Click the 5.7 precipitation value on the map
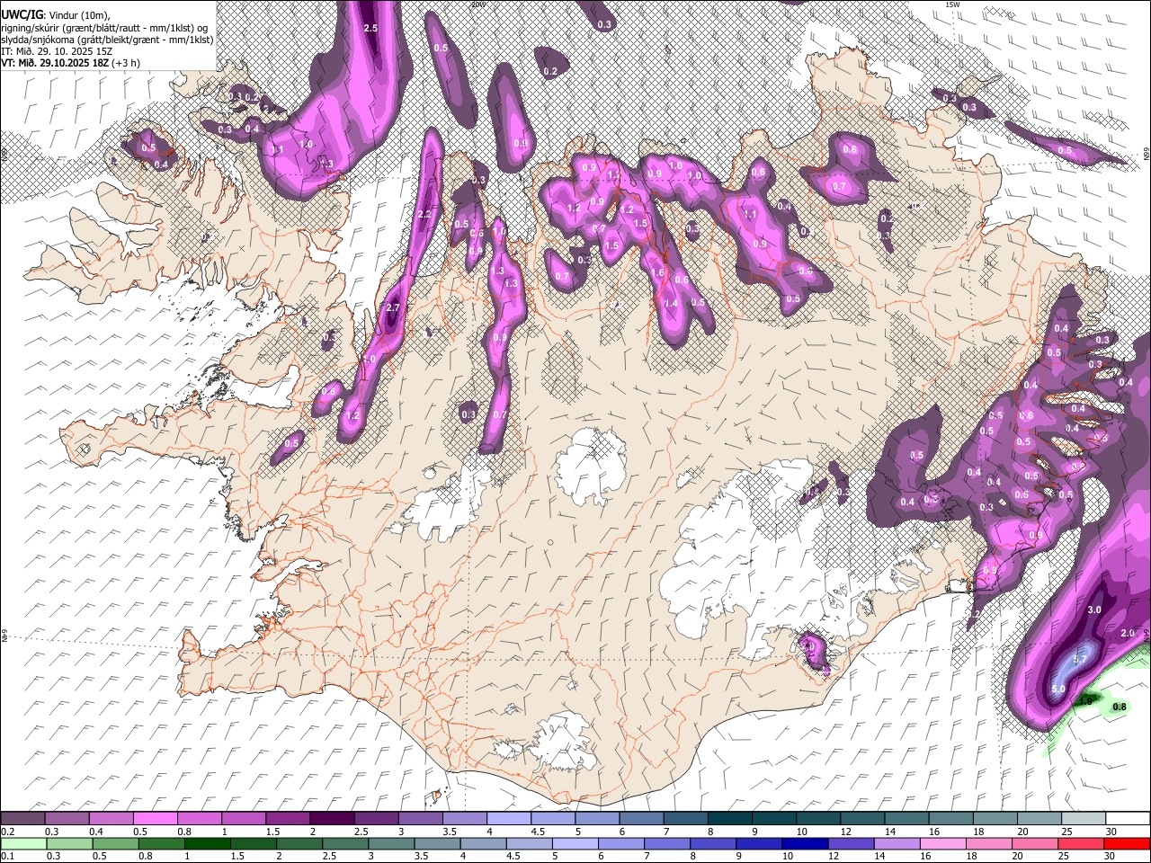This screenshot has height=863, width=1151. [x=1082, y=660]
